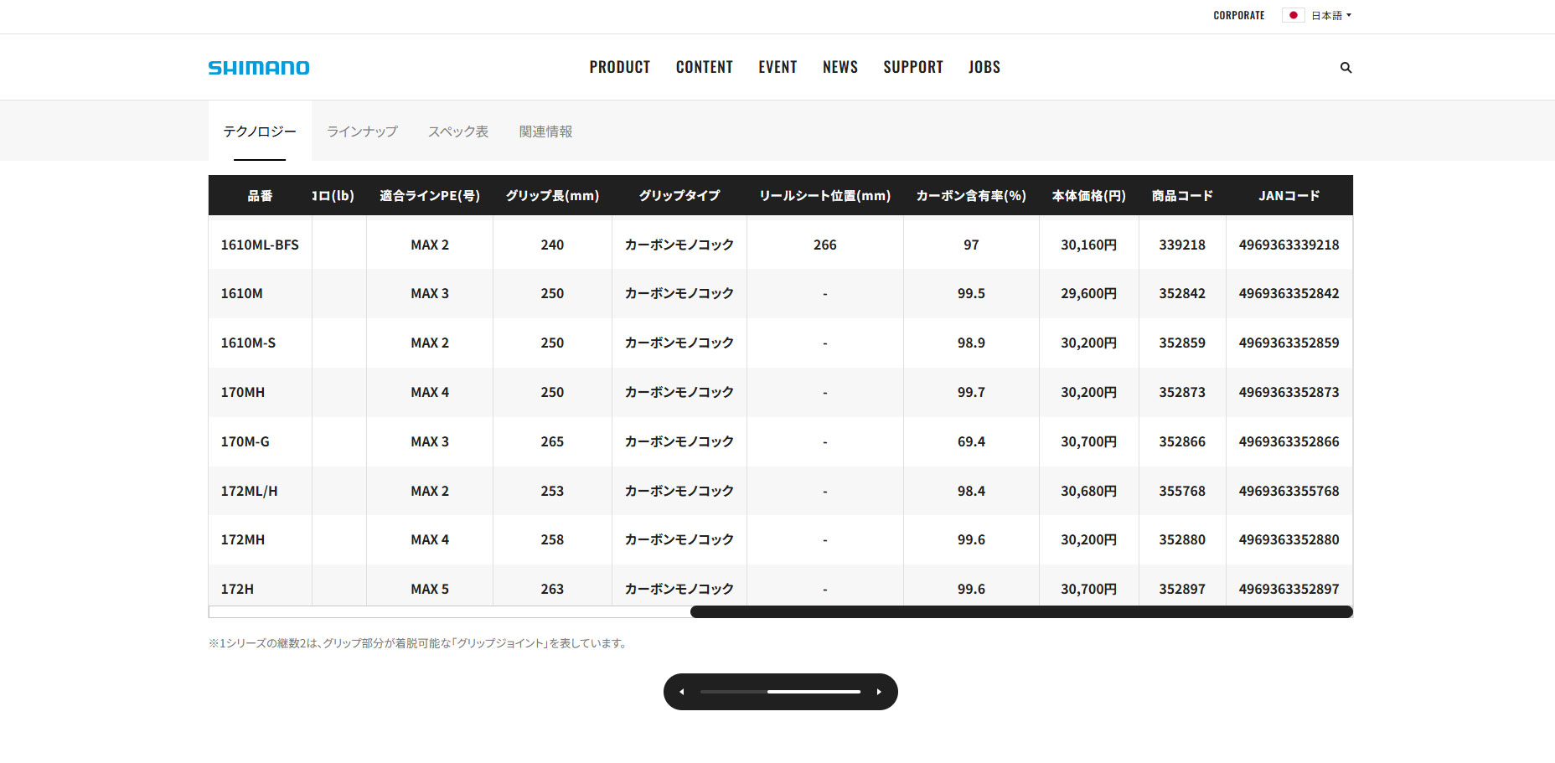The image size is (1555, 763).
Task: Click carbon content value 97
Action: coord(971,245)
